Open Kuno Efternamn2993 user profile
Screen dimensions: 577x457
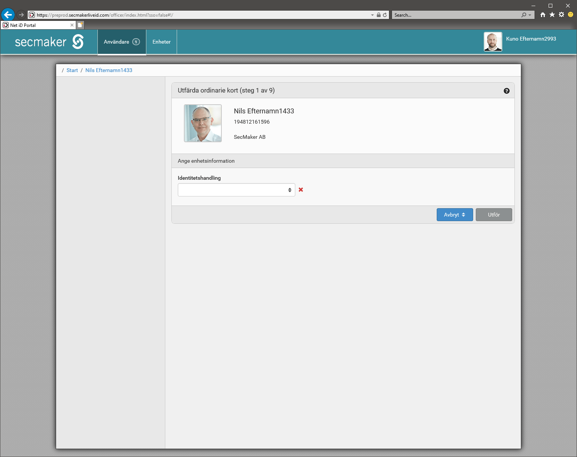531,39
